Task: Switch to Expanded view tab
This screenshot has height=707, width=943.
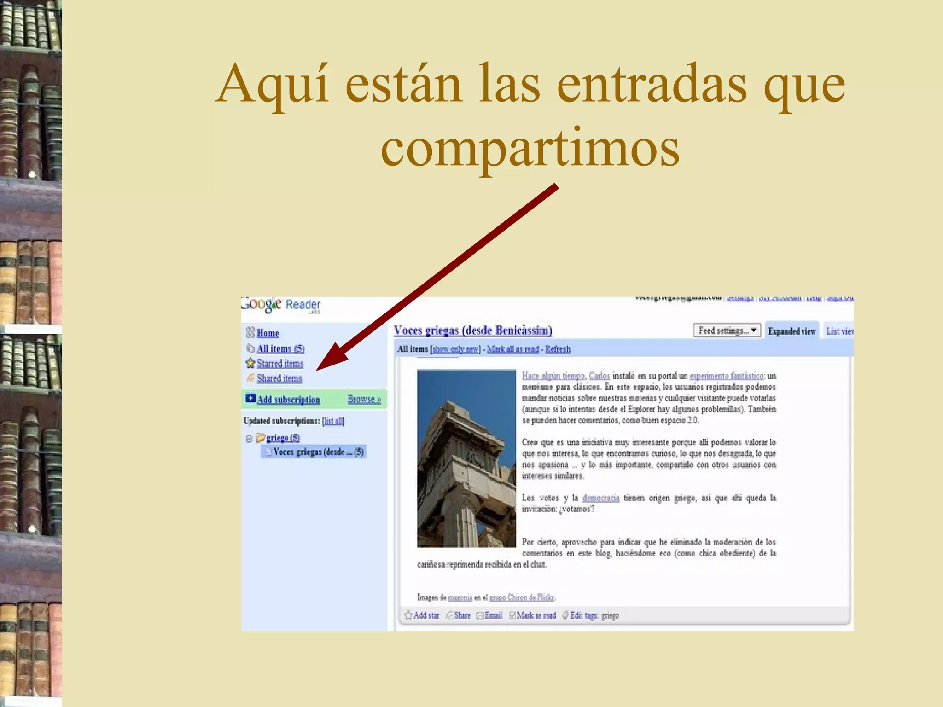Action: coord(792,331)
